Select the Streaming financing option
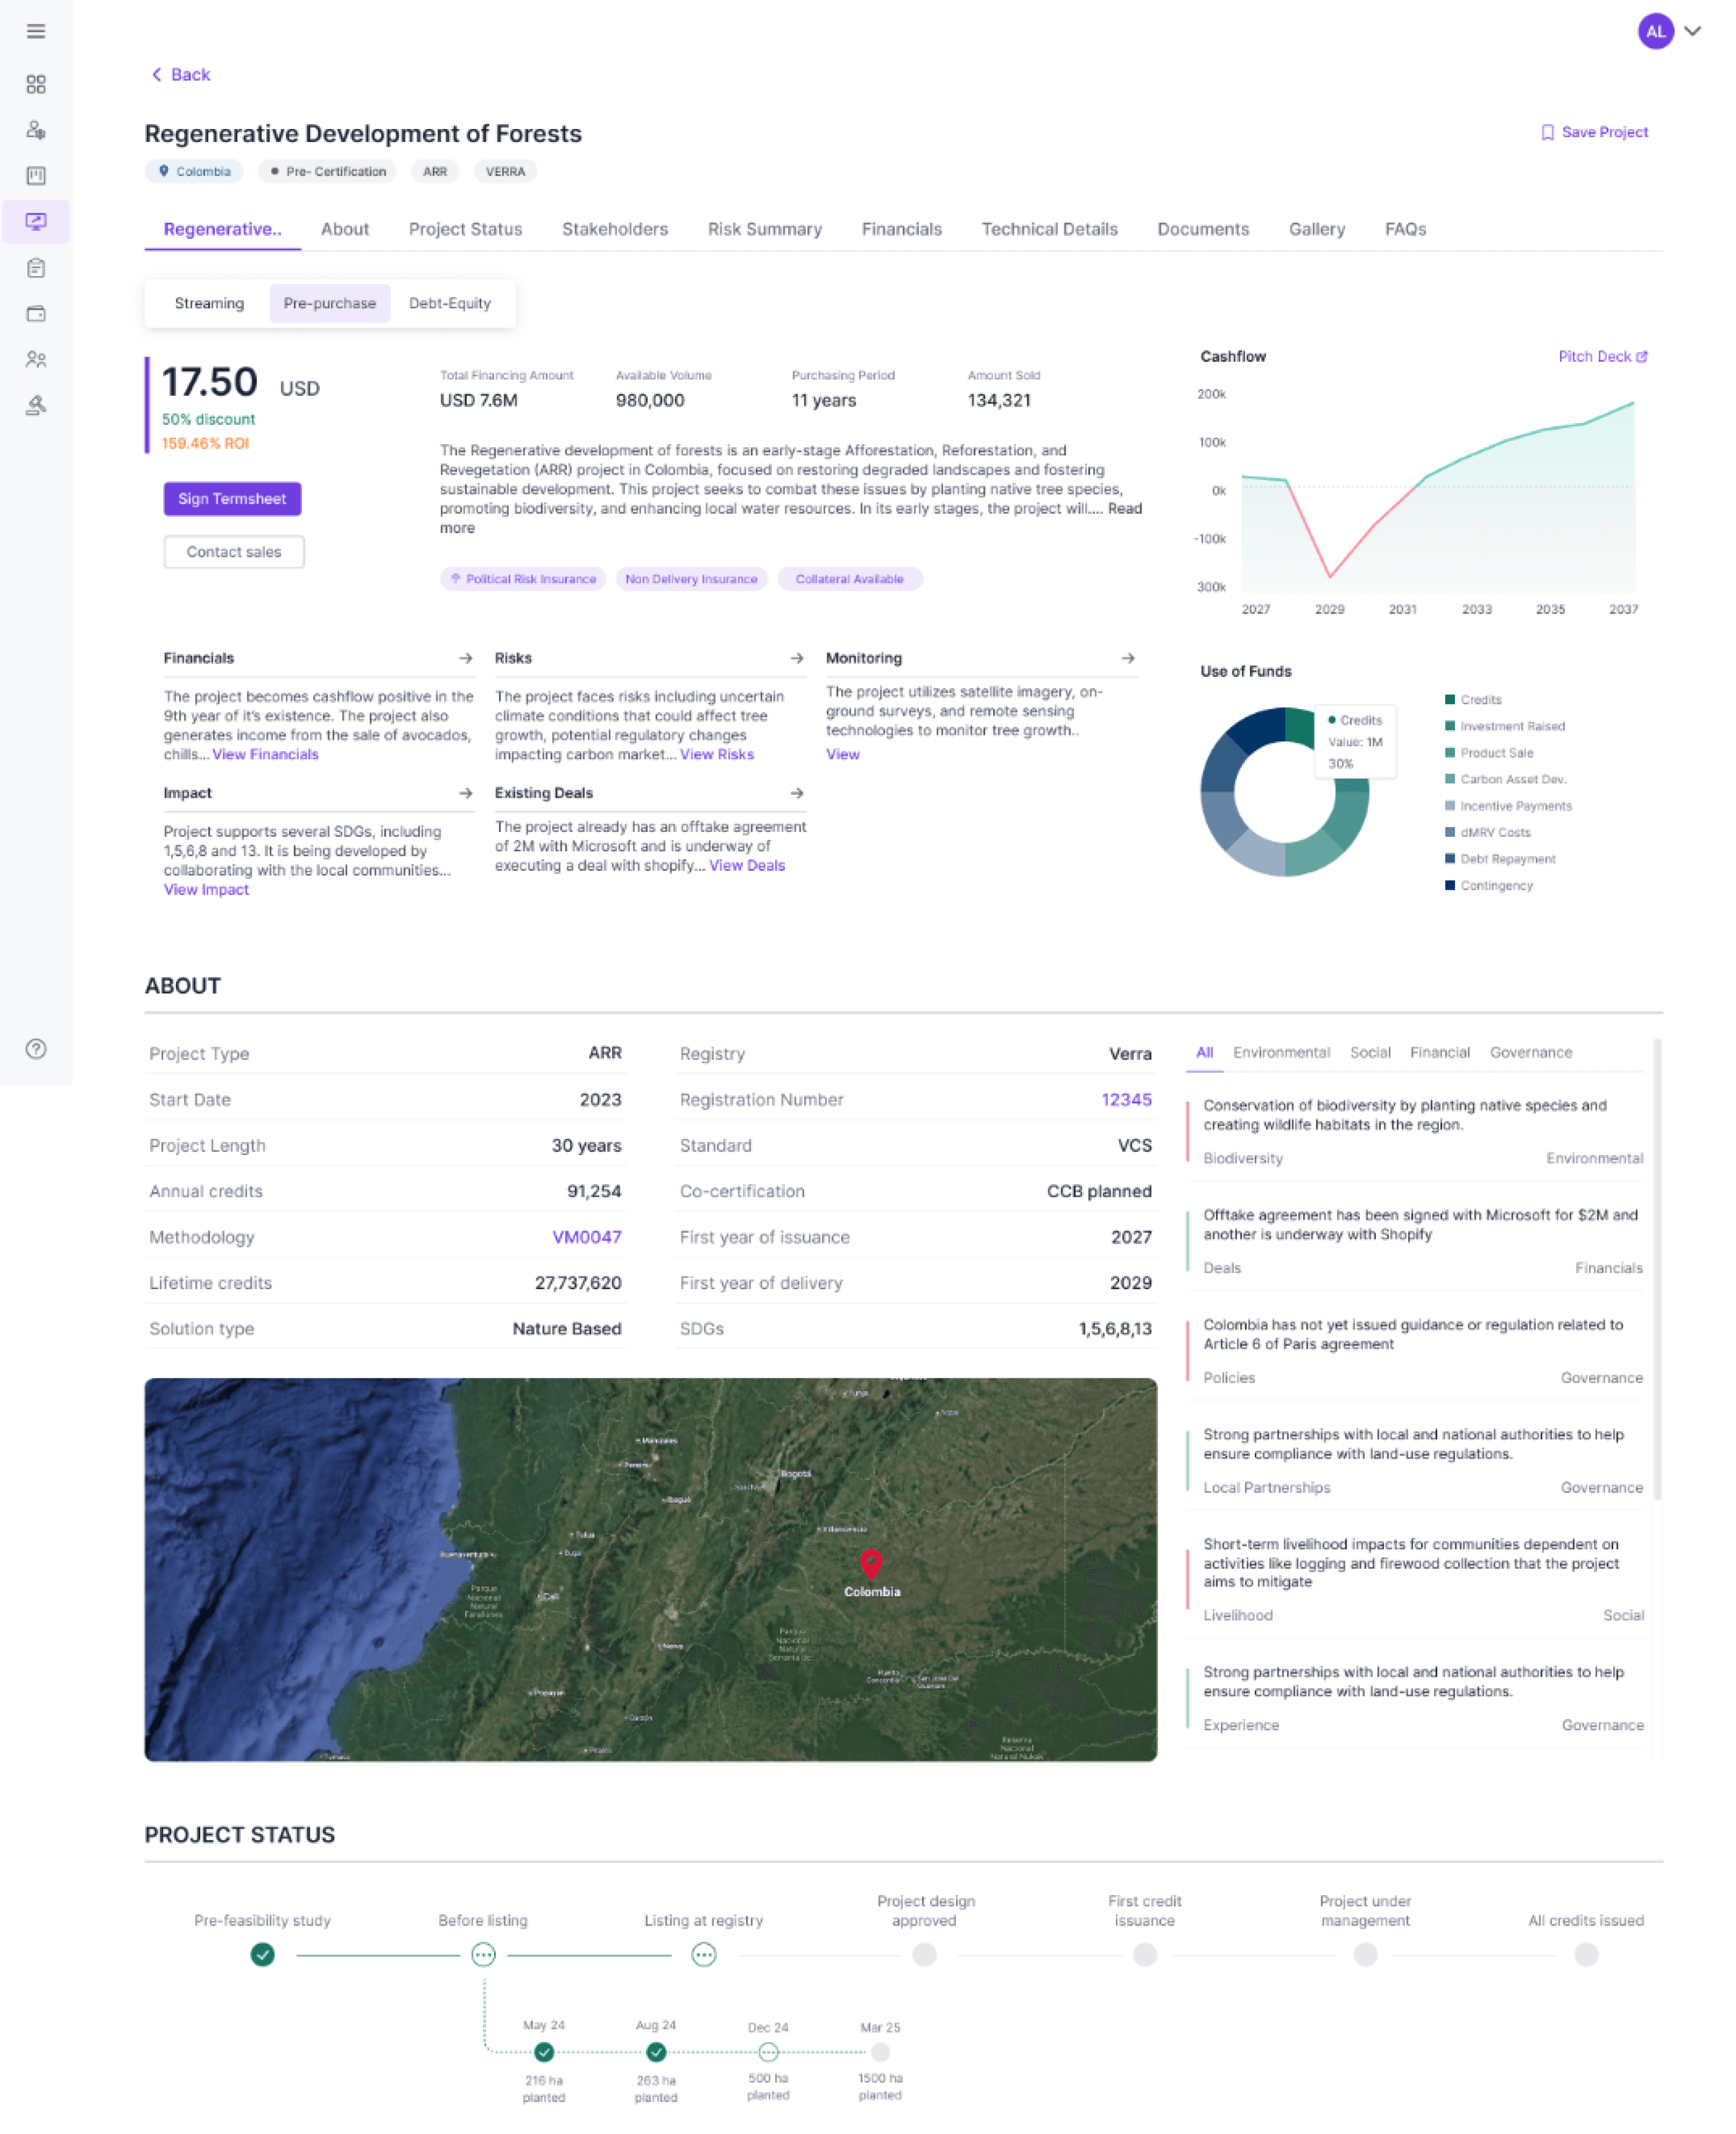This screenshot has width=1736, height=2134. coord(209,303)
